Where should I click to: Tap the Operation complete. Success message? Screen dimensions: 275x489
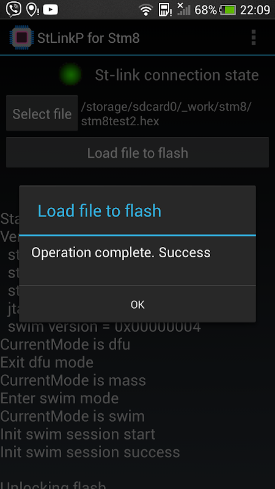(121, 252)
